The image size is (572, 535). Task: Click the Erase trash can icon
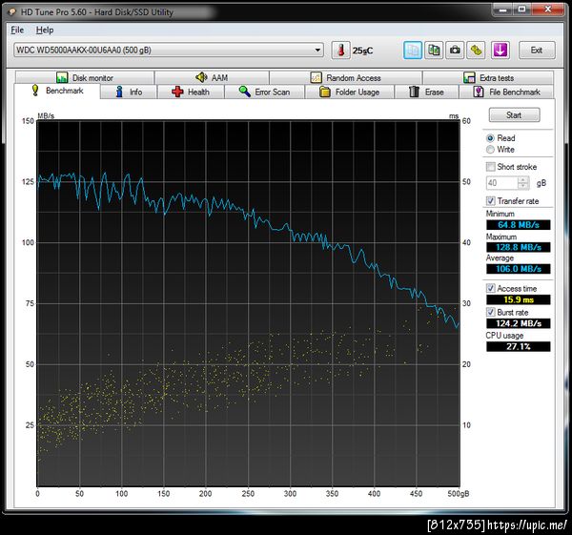[x=414, y=92]
